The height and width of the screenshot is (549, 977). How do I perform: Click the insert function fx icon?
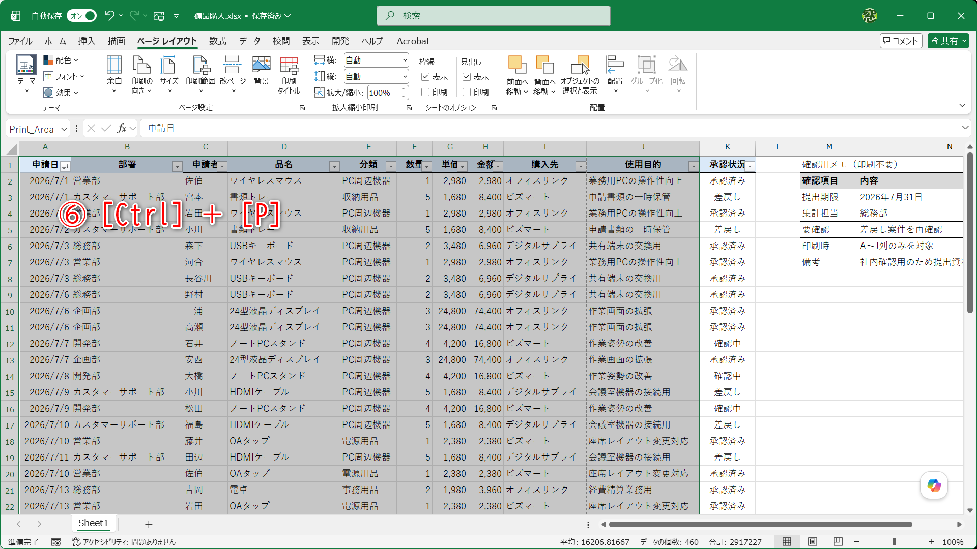(x=122, y=129)
